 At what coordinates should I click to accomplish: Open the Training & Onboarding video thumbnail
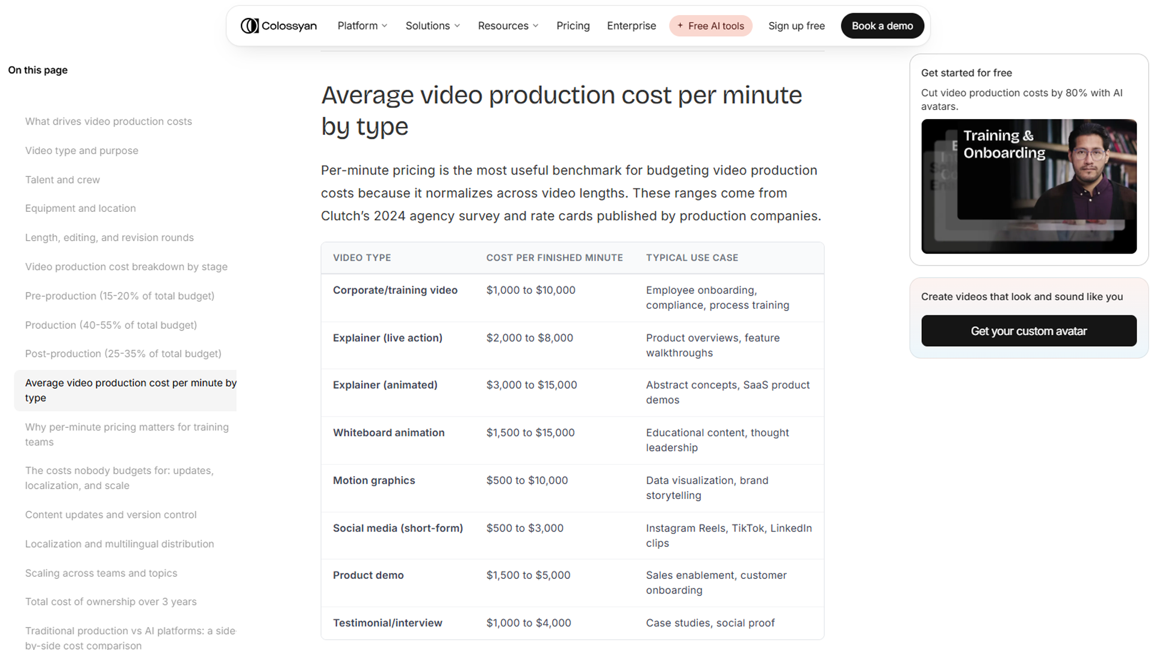tap(1028, 187)
